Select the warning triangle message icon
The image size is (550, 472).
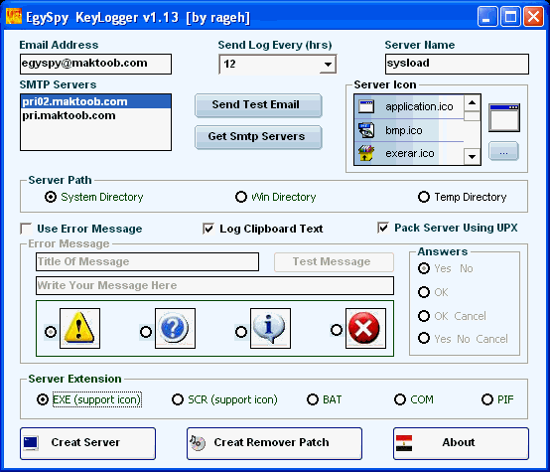(x=79, y=328)
